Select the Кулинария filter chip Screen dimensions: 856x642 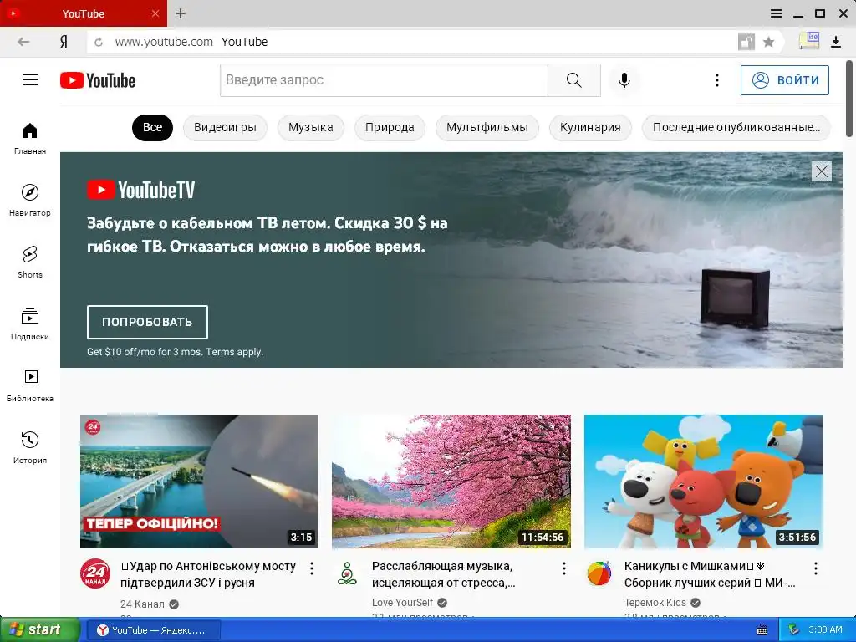(x=590, y=128)
